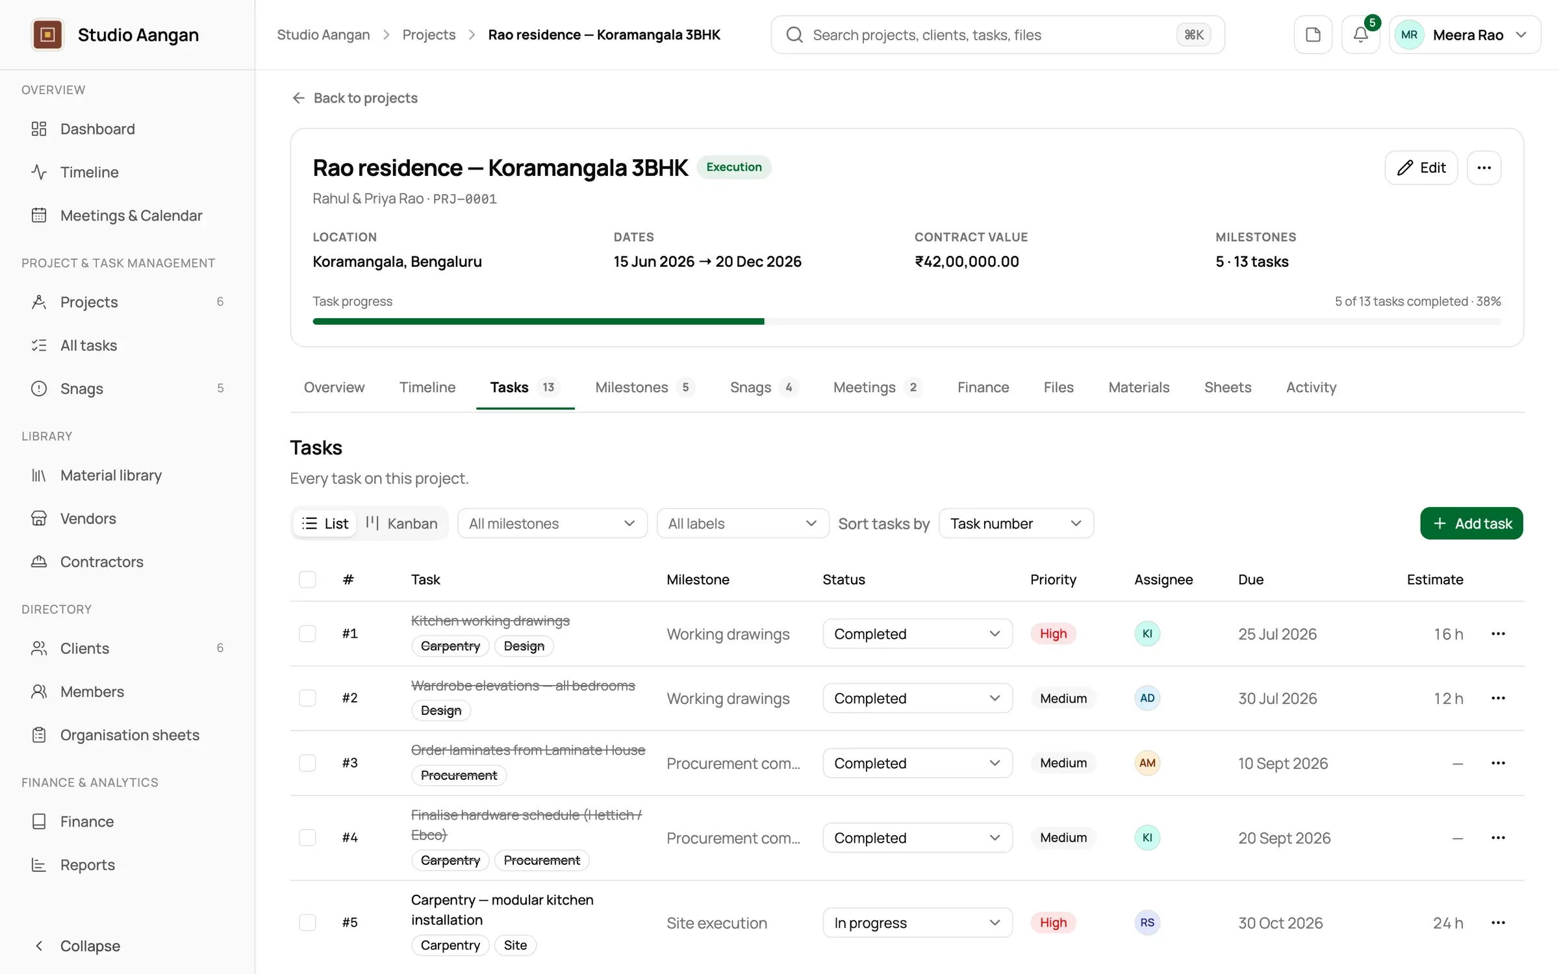Open project more-options ellipsis button
Viewport: 1559px width, 974px height.
pyautogui.click(x=1484, y=168)
